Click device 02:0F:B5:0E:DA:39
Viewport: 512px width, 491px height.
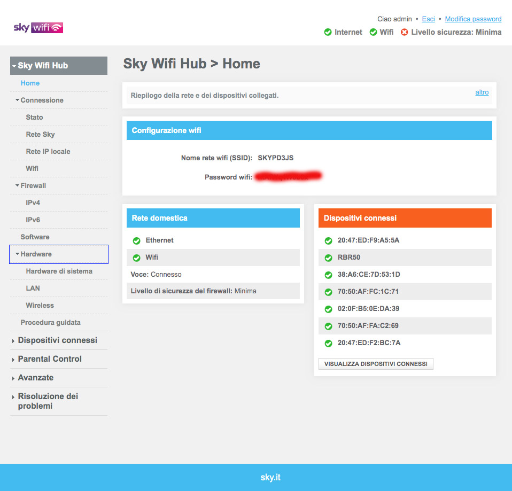point(368,308)
